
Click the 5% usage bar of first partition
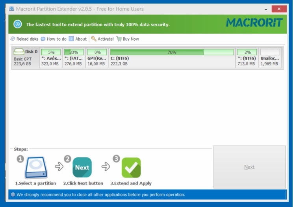tap(51, 52)
